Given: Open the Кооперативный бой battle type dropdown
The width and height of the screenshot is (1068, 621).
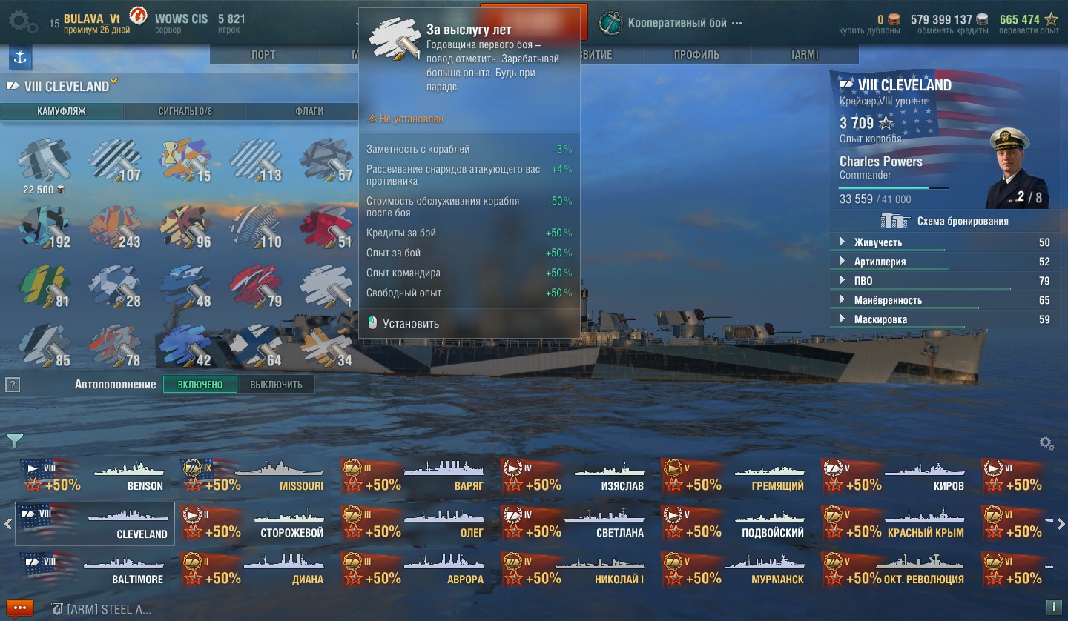Looking at the screenshot, I should (x=670, y=22).
